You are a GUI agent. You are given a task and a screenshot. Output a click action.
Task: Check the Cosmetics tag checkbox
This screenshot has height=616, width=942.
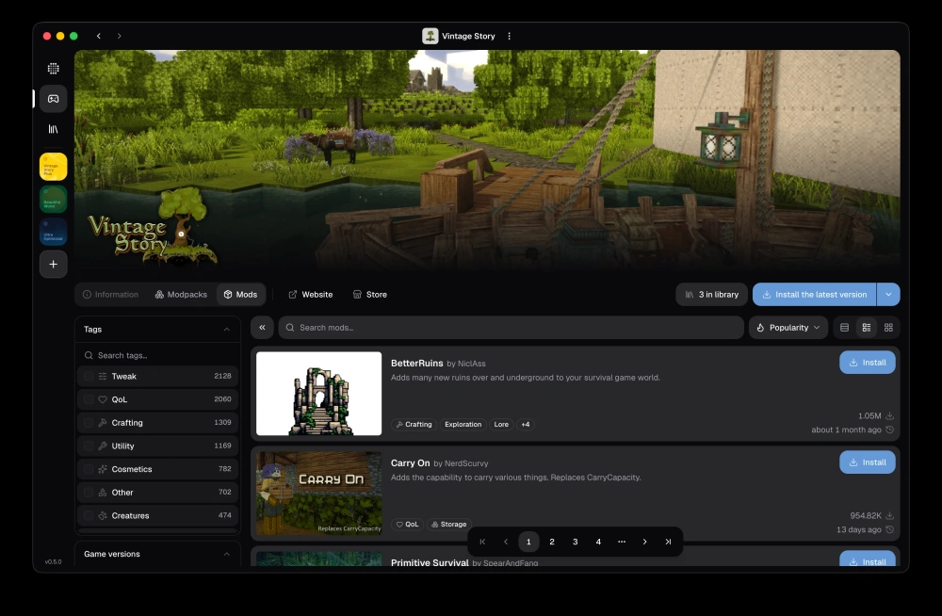(89, 469)
